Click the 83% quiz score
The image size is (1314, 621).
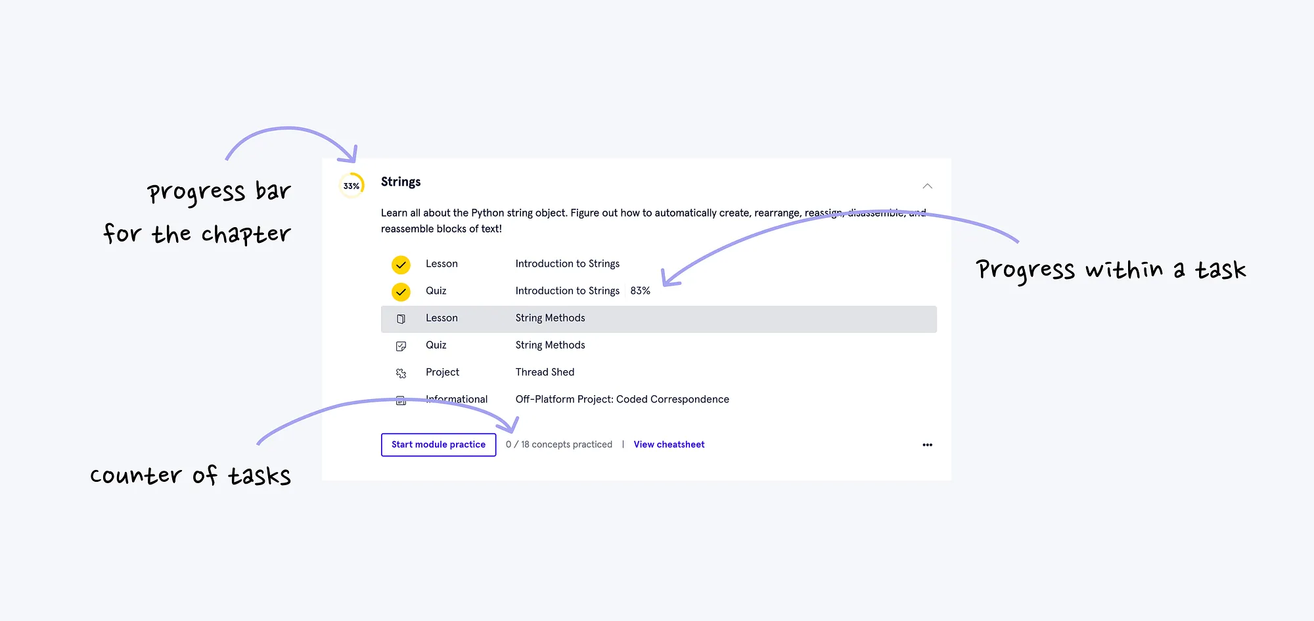pos(640,291)
